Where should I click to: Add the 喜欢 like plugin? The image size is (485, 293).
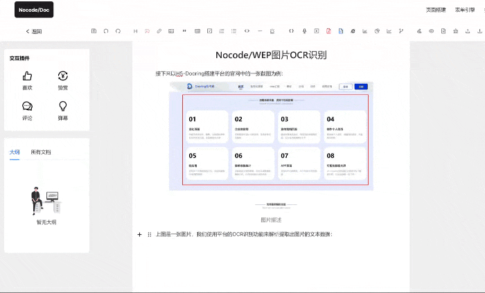(x=27, y=80)
